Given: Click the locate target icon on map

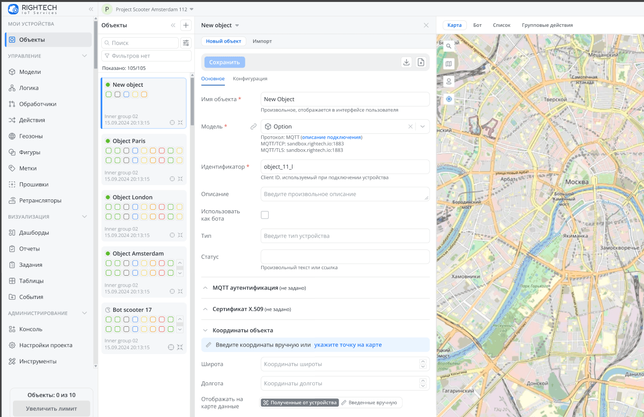Looking at the screenshot, I should click(x=449, y=99).
